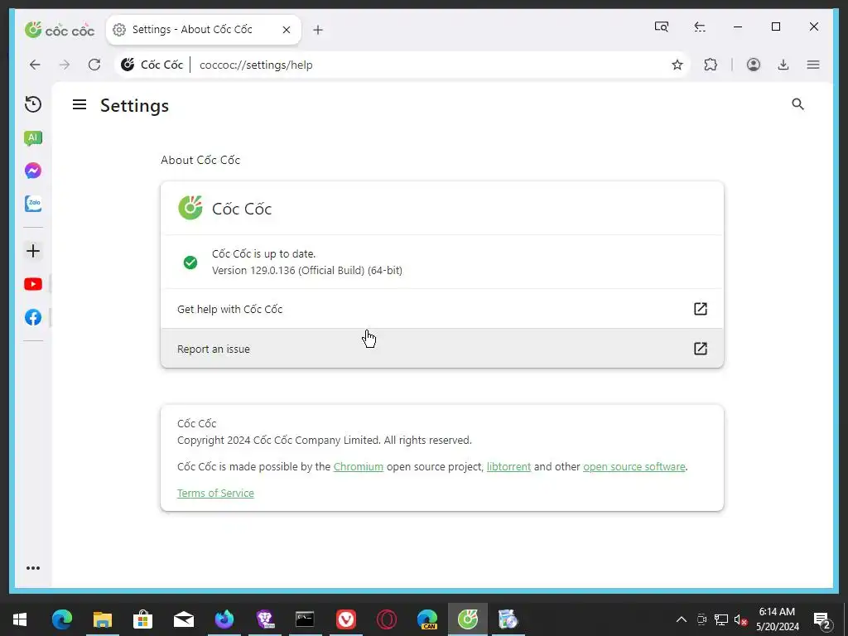Open Zalo in the sidebar
Image resolution: width=848 pixels, height=636 pixels.
point(33,204)
